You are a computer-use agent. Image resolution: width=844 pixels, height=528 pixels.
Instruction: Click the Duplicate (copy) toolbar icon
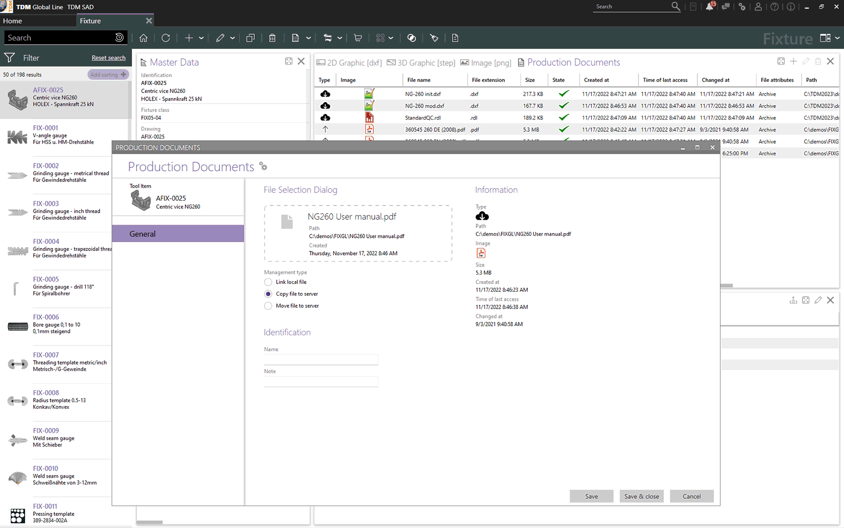pyautogui.click(x=250, y=38)
